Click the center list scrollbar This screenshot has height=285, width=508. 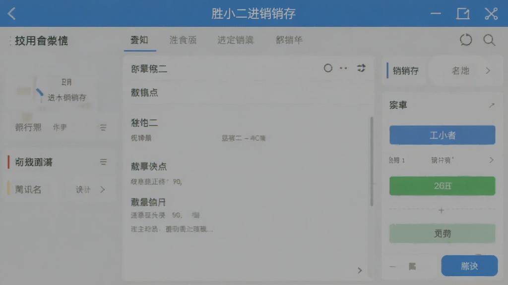click(x=372, y=162)
